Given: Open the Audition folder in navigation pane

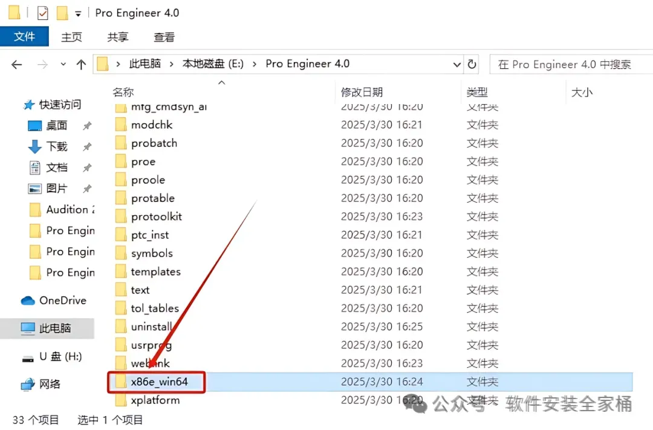Looking at the screenshot, I should (x=62, y=210).
